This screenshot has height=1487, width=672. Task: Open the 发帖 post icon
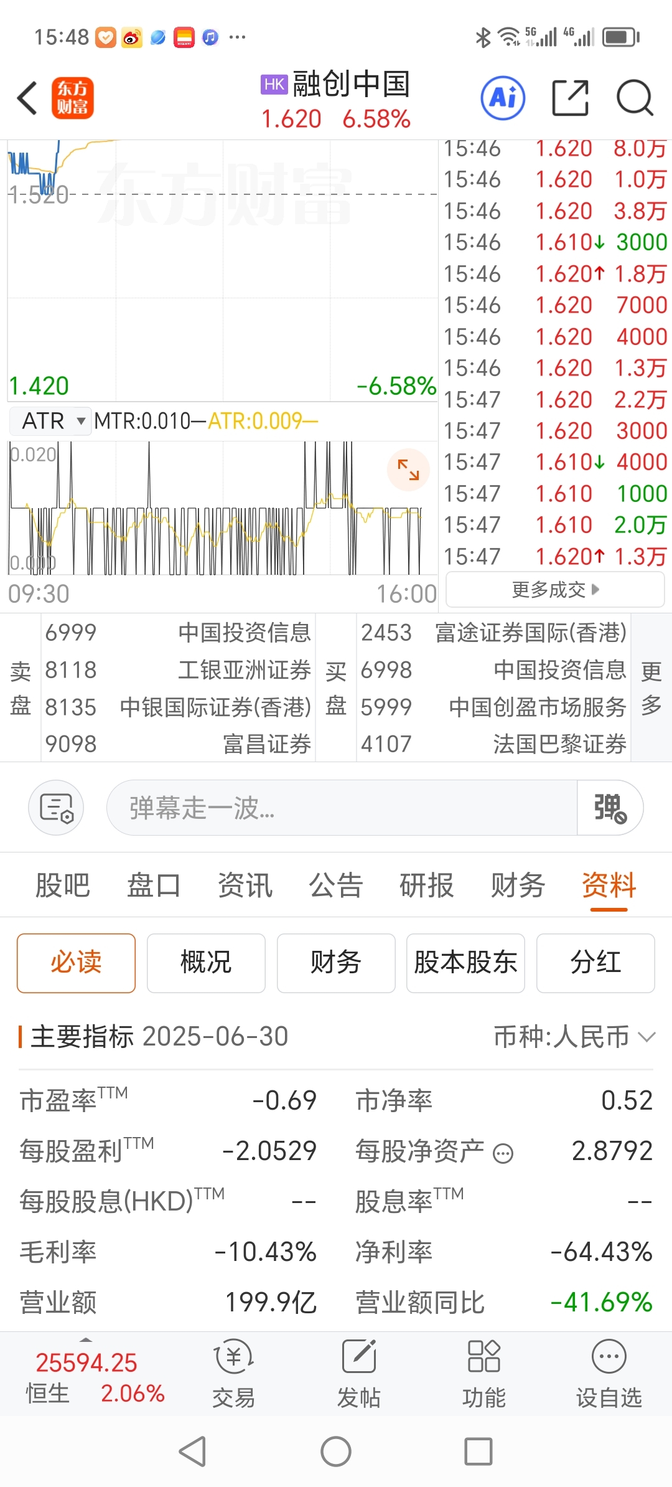coord(359,1374)
